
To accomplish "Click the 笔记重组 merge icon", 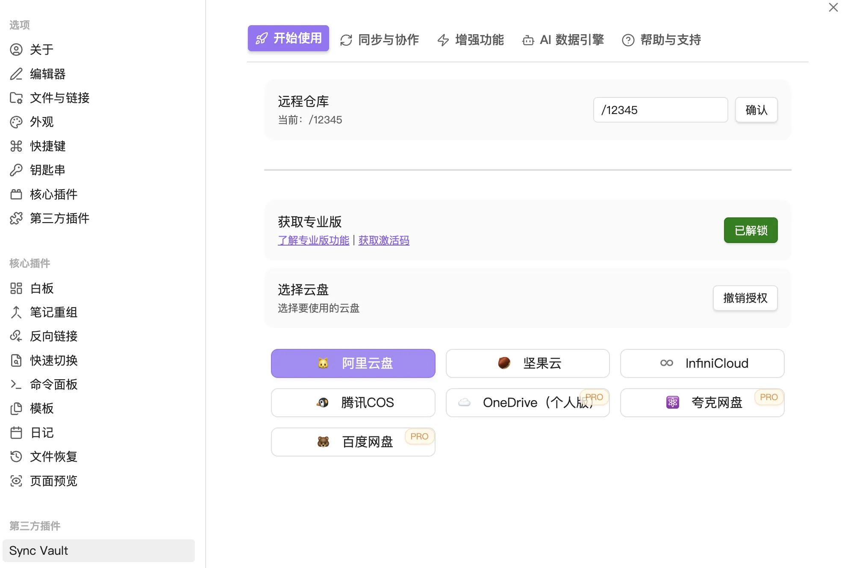I will [16, 312].
